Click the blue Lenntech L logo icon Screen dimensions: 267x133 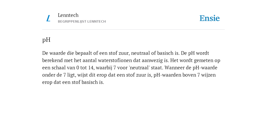click(x=48, y=18)
